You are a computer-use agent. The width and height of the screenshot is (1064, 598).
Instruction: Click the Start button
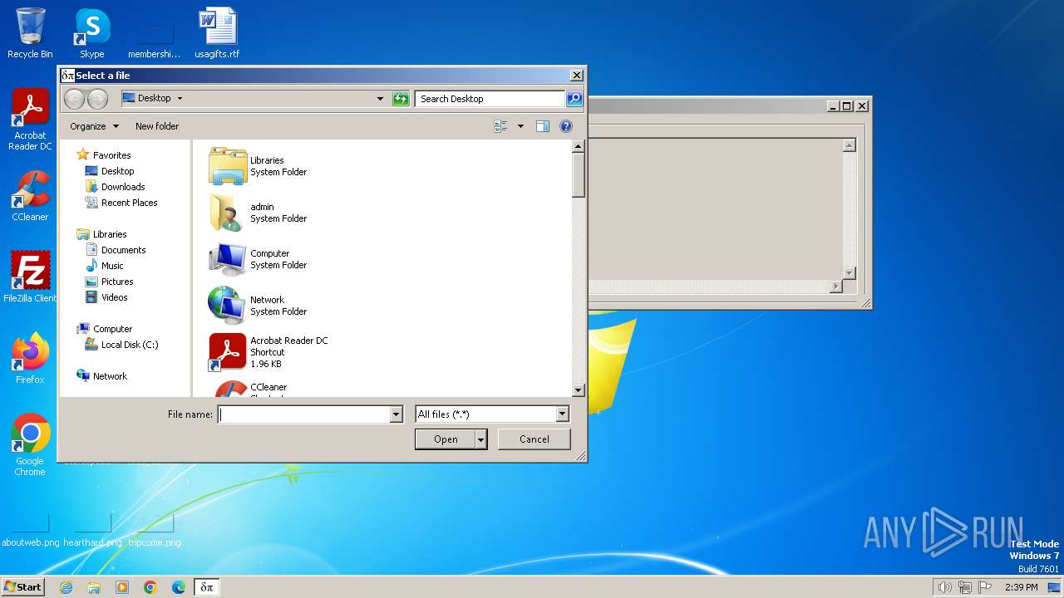23,587
